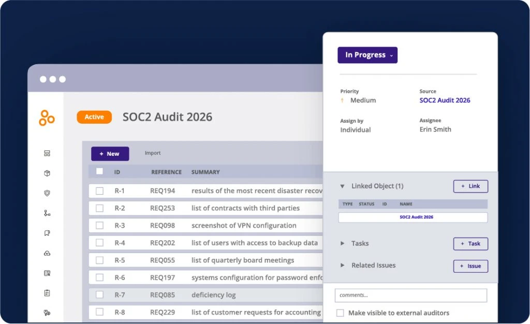This screenshot has height=324, width=530.
Task: Enable Make visible to external auditors
Action: [340, 313]
